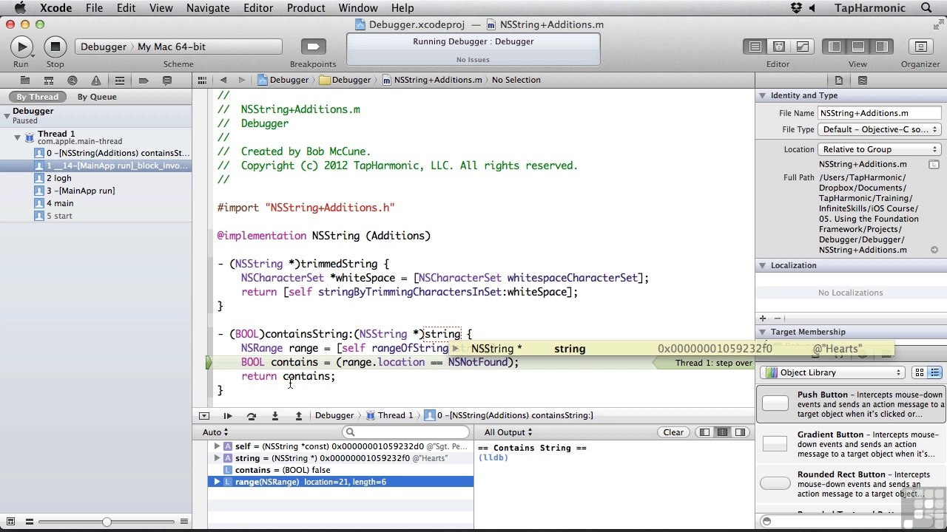Collapse the Debugger process in the navigator
947x532 pixels.
pos(7,115)
